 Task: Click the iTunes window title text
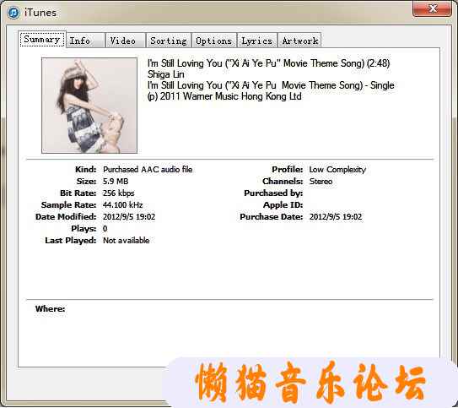[x=40, y=13]
